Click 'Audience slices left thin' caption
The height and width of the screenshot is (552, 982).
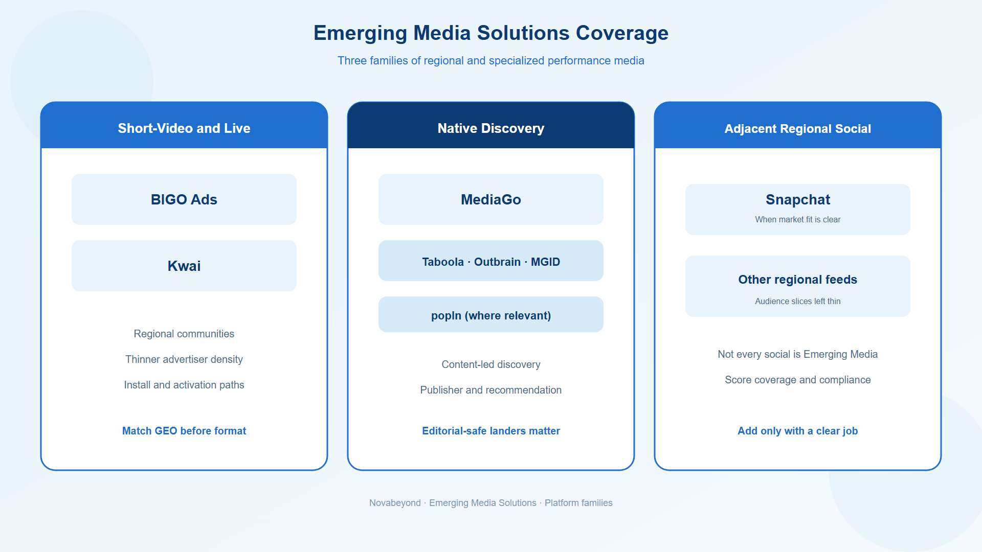coord(798,301)
